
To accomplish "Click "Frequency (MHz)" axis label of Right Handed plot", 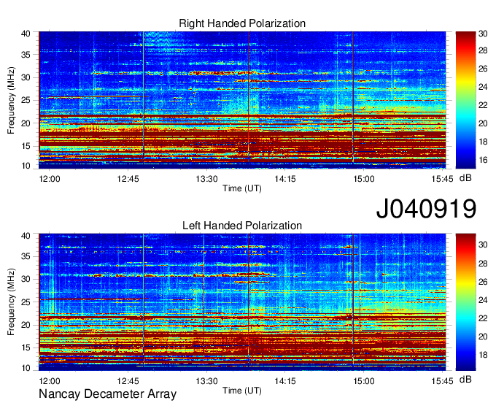I will pyautogui.click(x=11, y=100).
